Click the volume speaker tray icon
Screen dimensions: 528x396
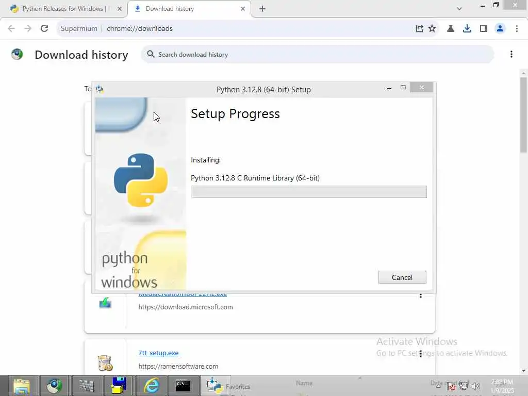476,386
